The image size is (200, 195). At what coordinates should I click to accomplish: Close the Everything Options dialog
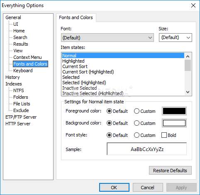(193, 5)
